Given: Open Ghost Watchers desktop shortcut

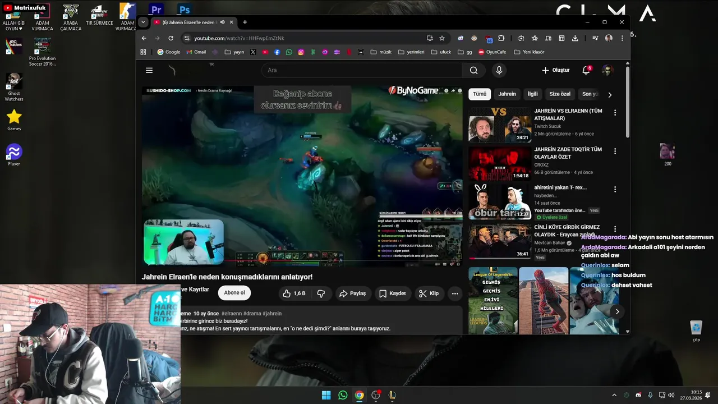Looking at the screenshot, I should pyautogui.click(x=14, y=88).
